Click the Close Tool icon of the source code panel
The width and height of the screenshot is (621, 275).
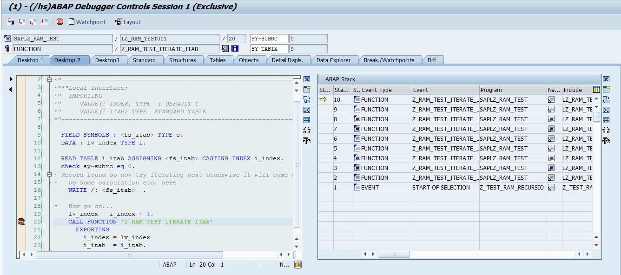(x=306, y=79)
